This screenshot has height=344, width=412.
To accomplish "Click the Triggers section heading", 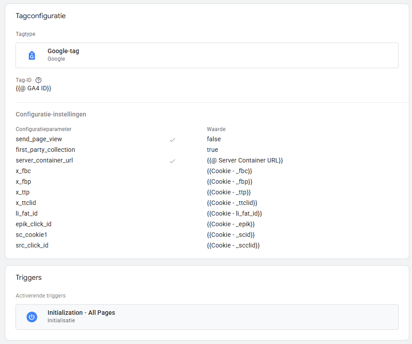I will (28, 278).
